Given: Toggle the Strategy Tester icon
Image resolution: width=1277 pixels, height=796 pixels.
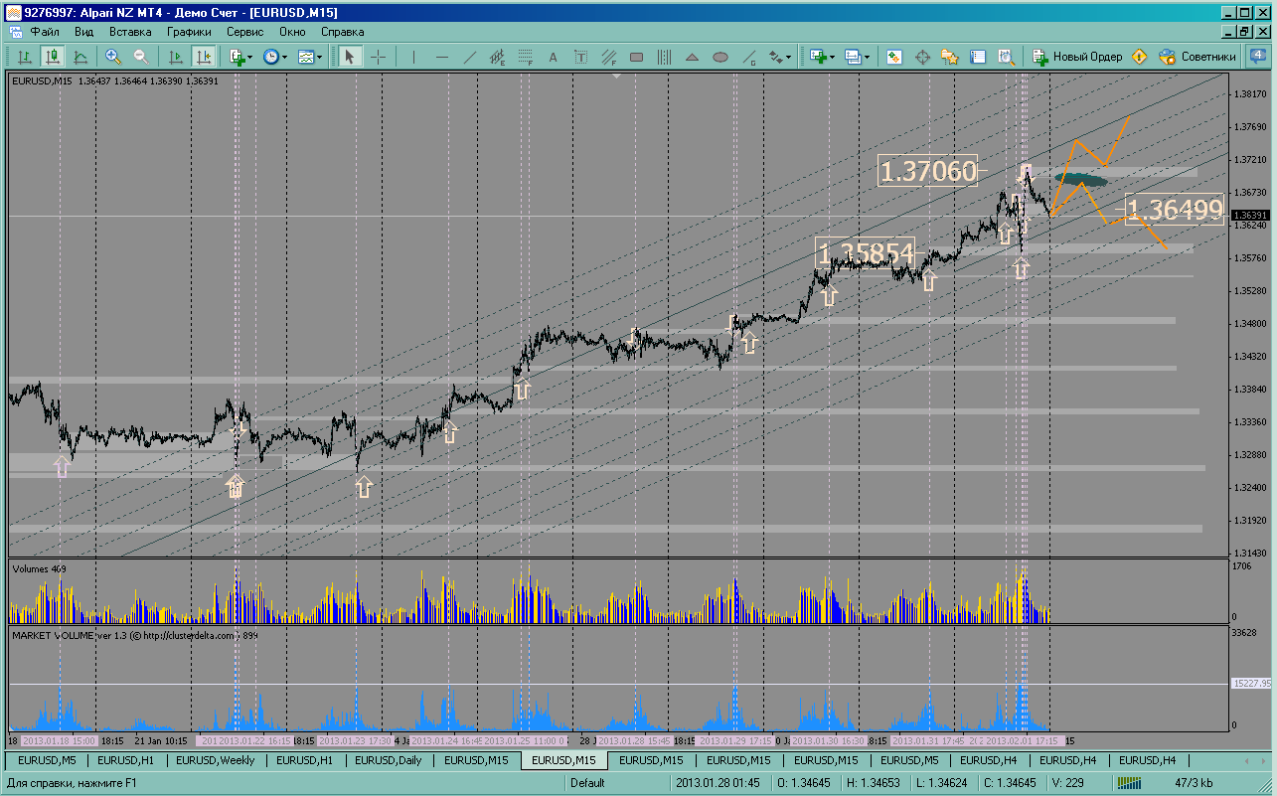Looking at the screenshot, I should coord(1006,57).
